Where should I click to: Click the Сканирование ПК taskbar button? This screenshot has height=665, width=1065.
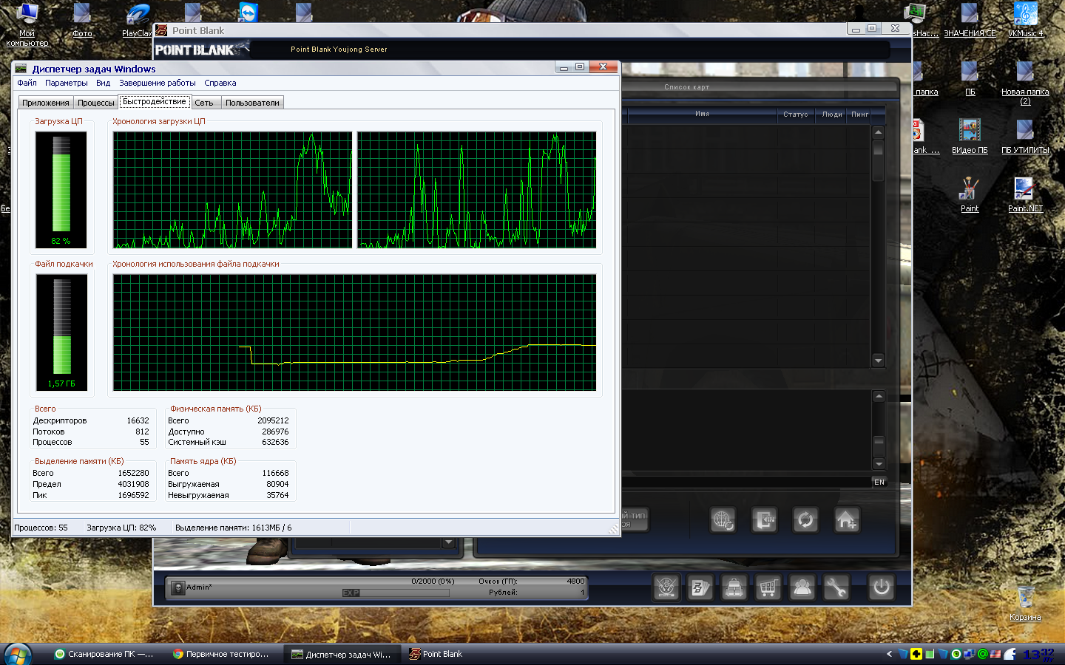(104, 654)
